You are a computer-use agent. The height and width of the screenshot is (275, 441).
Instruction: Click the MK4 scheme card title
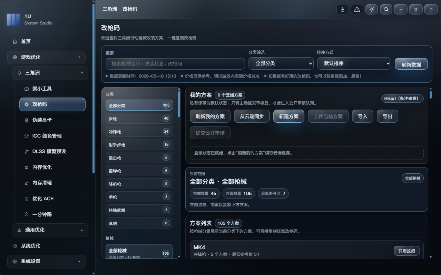tap(199, 247)
